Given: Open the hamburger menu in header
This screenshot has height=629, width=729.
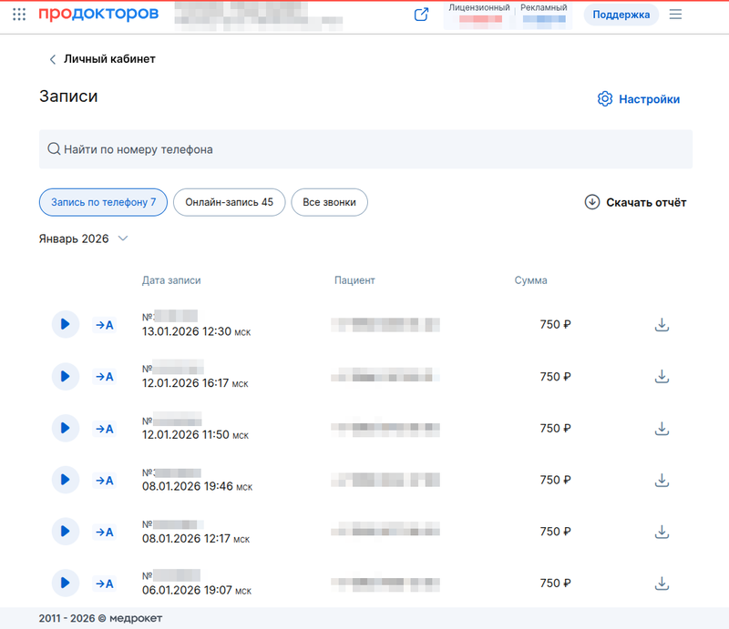Looking at the screenshot, I should click(x=675, y=15).
